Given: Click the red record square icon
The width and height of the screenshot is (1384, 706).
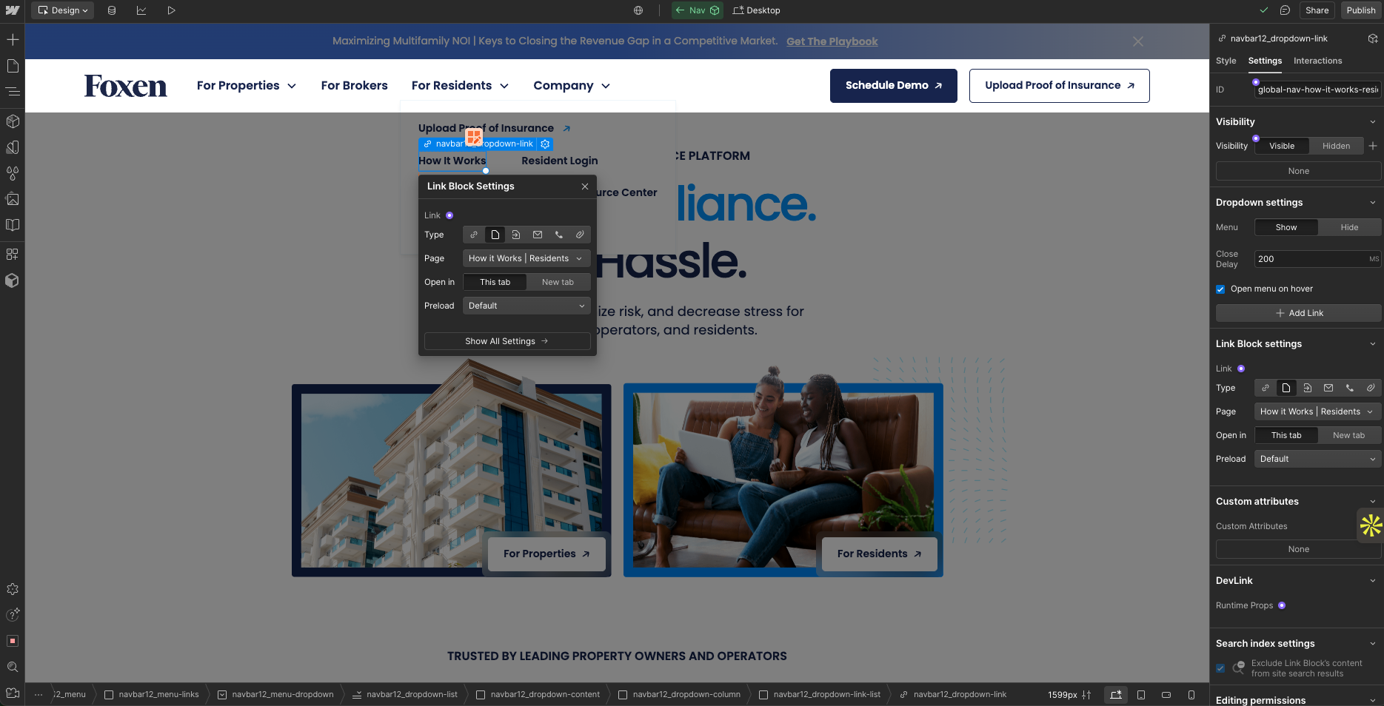Looking at the screenshot, I should click(x=13, y=641).
